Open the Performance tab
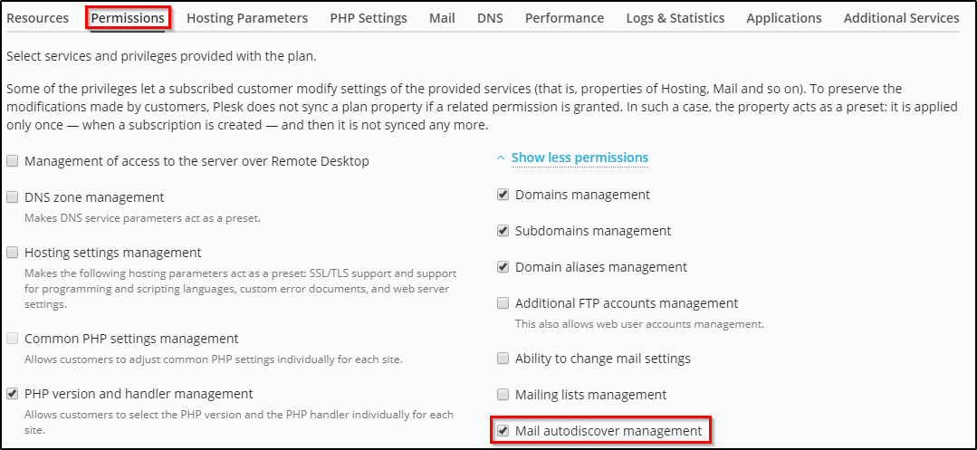Screen dimensions: 977x450 pos(564,18)
